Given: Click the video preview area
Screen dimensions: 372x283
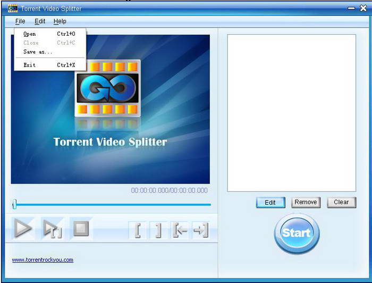Looking at the screenshot, I should point(111,109).
